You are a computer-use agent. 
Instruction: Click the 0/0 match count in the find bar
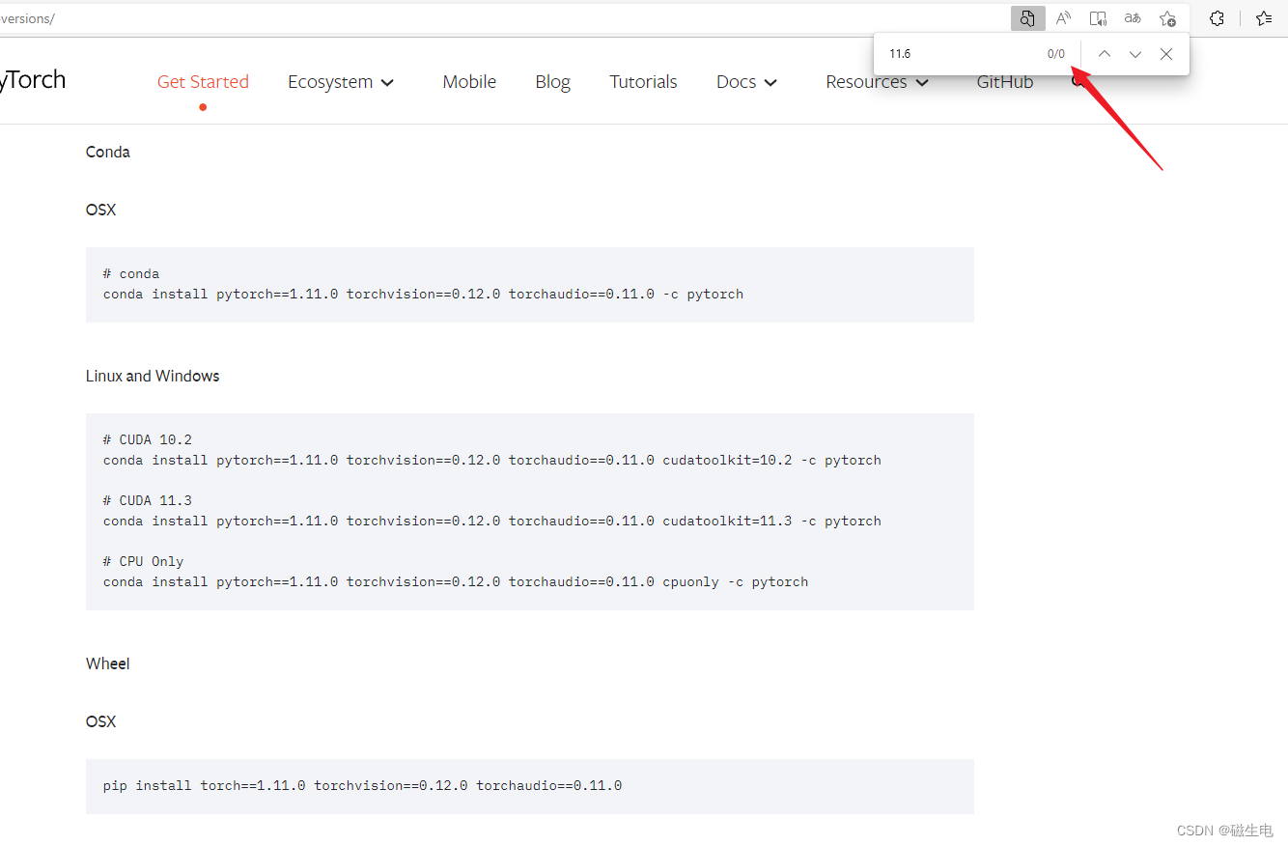tap(1056, 54)
